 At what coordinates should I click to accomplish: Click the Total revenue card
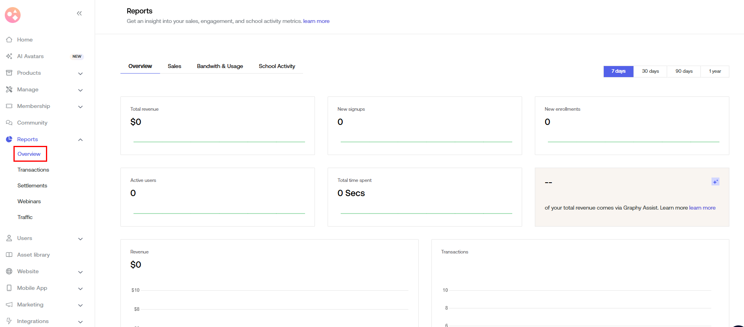click(x=217, y=125)
